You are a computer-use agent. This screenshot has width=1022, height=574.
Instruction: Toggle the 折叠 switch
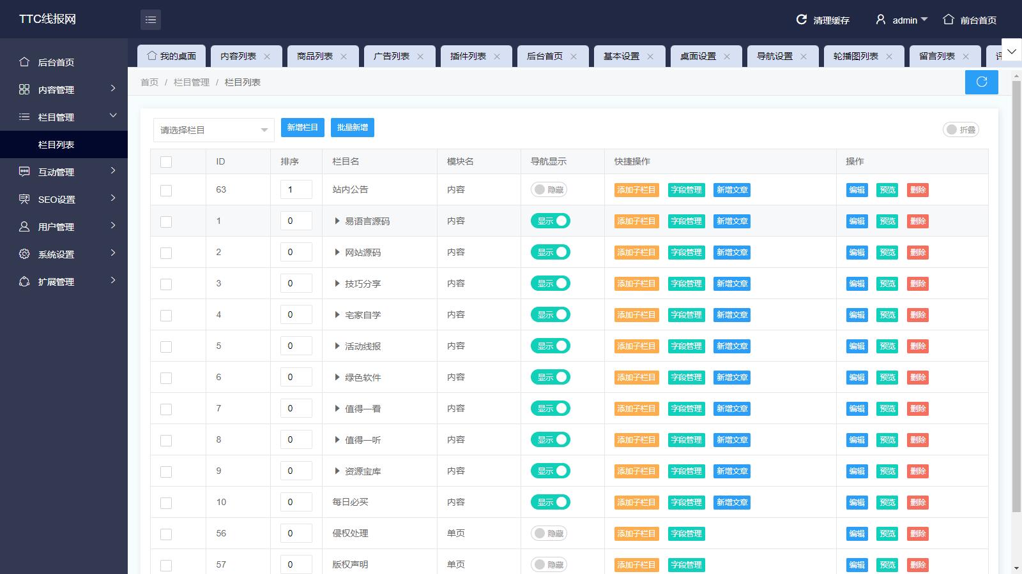961,129
